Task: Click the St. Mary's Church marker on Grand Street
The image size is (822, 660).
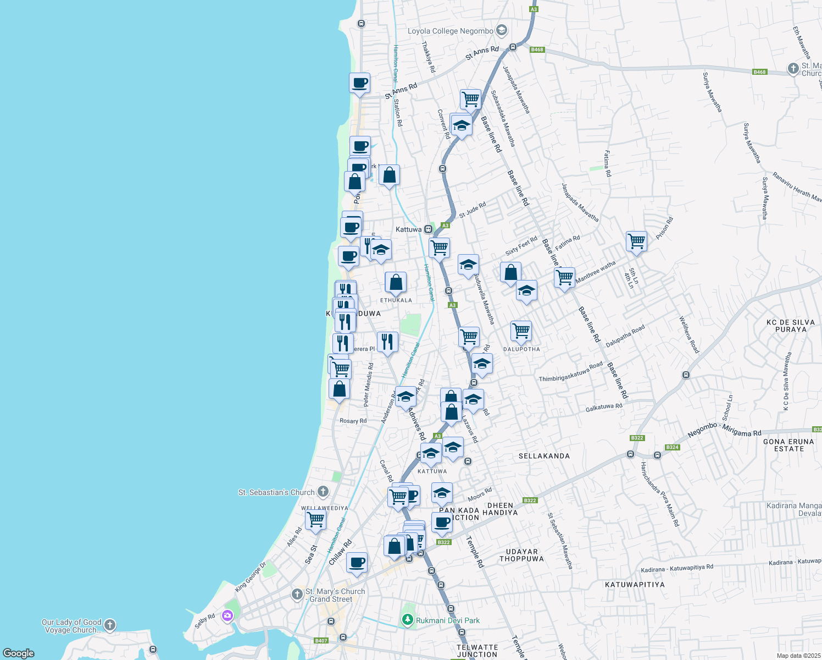Action: pos(297,594)
